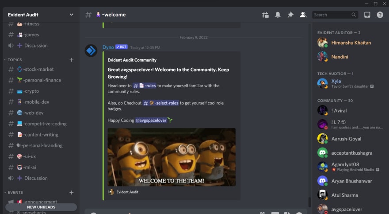Open the -content-writing channel
Image resolution: width=389 pixels, height=214 pixels.
pos(41,135)
